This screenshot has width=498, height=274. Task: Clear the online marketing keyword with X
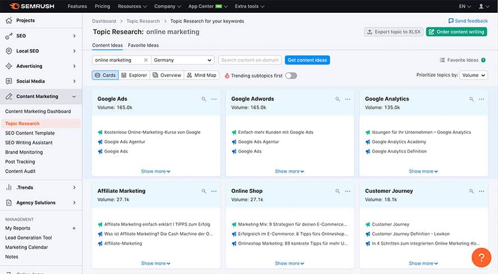click(146, 60)
